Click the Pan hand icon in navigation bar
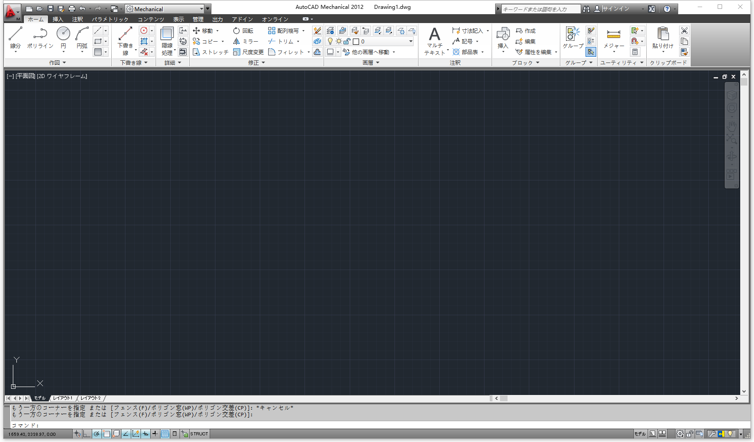 [x=731, y=126]
